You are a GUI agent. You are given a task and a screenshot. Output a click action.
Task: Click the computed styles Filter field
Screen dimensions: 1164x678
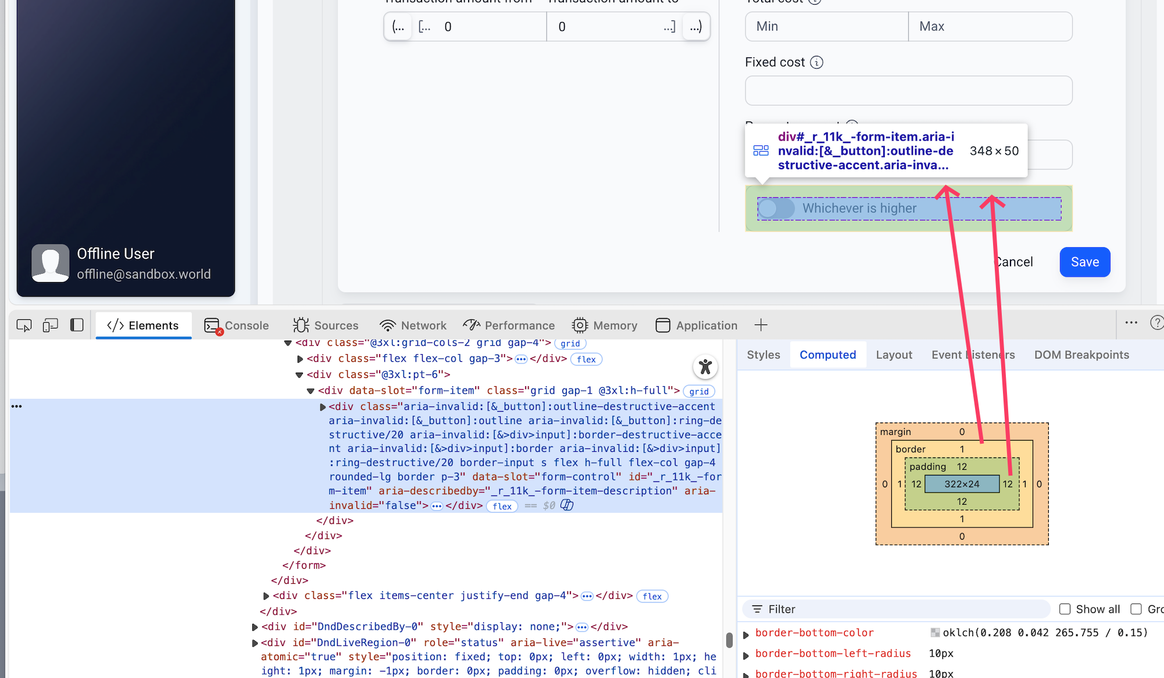point(897,609)
